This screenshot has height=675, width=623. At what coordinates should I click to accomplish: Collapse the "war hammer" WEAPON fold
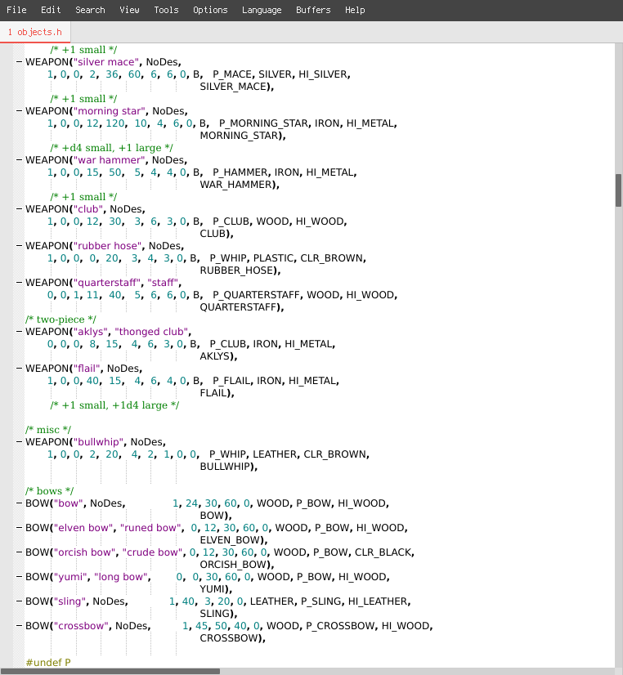pyautogui.click(x=18, y=160)
